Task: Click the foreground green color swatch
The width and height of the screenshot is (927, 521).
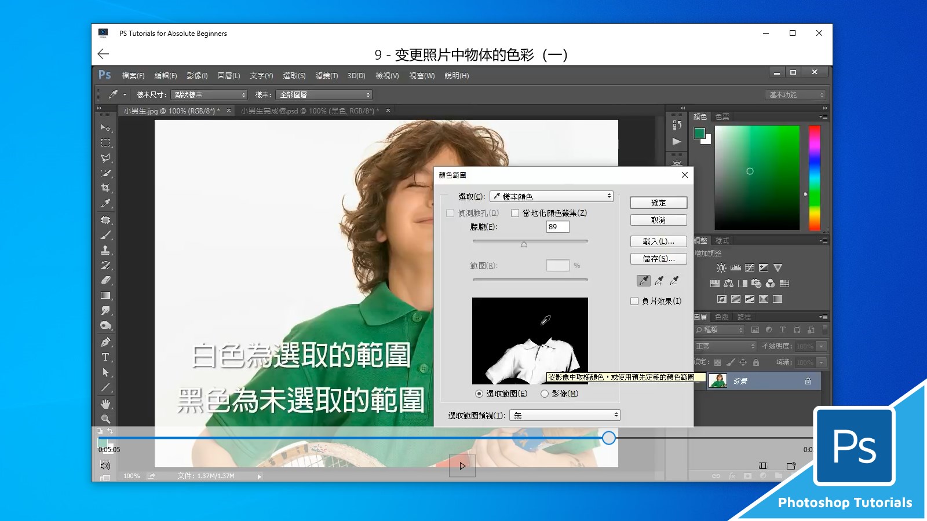Action: pos(700,133)
